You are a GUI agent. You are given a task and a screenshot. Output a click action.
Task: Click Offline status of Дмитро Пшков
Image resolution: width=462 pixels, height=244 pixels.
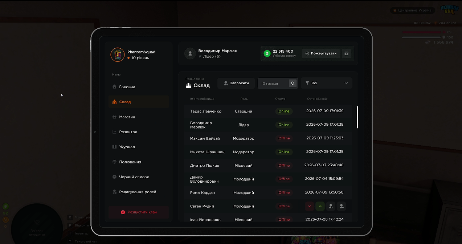click(x=284, y=166)
